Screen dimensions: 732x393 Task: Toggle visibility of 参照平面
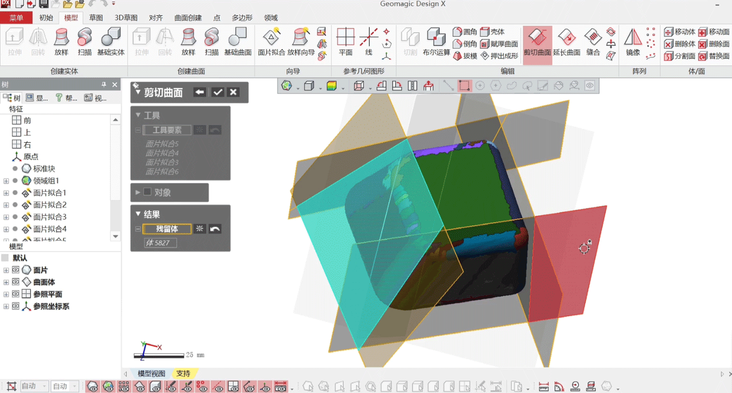point(16,294)
